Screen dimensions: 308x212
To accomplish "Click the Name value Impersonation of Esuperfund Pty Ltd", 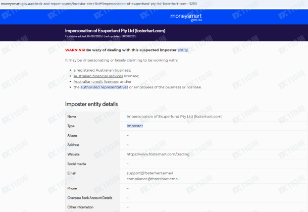I will (x=174, y=117).
